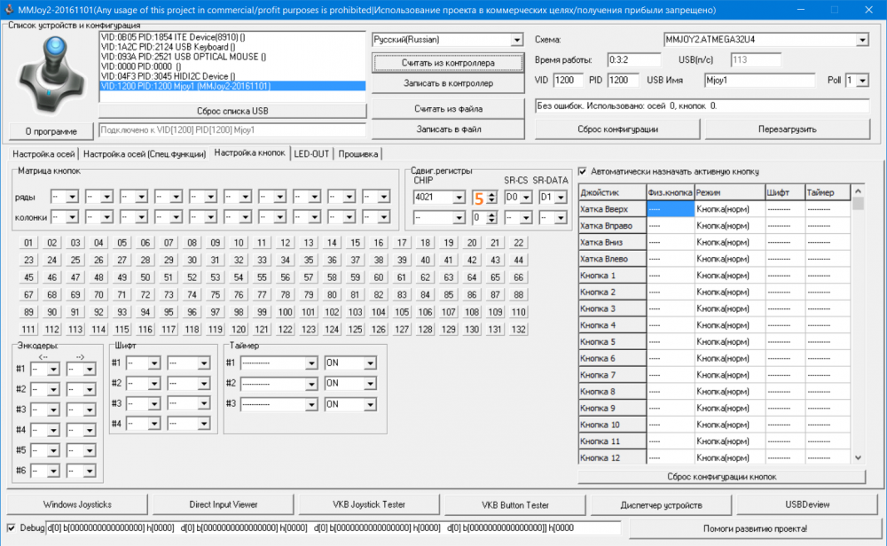
Task: Click the Записать в контроллер button
Action: tap(447, 83)
